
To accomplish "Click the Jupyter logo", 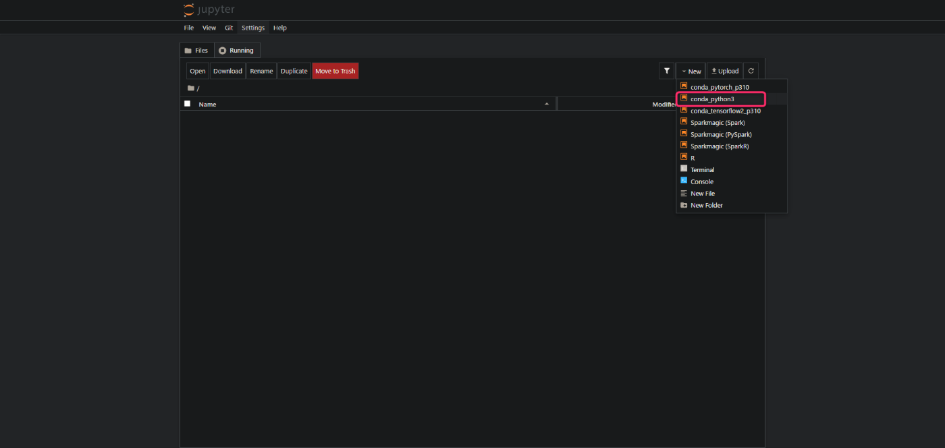I will (209, 9).
